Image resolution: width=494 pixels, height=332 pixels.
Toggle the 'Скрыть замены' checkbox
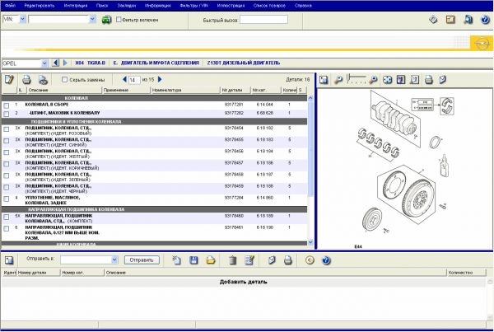click(64, 79)
